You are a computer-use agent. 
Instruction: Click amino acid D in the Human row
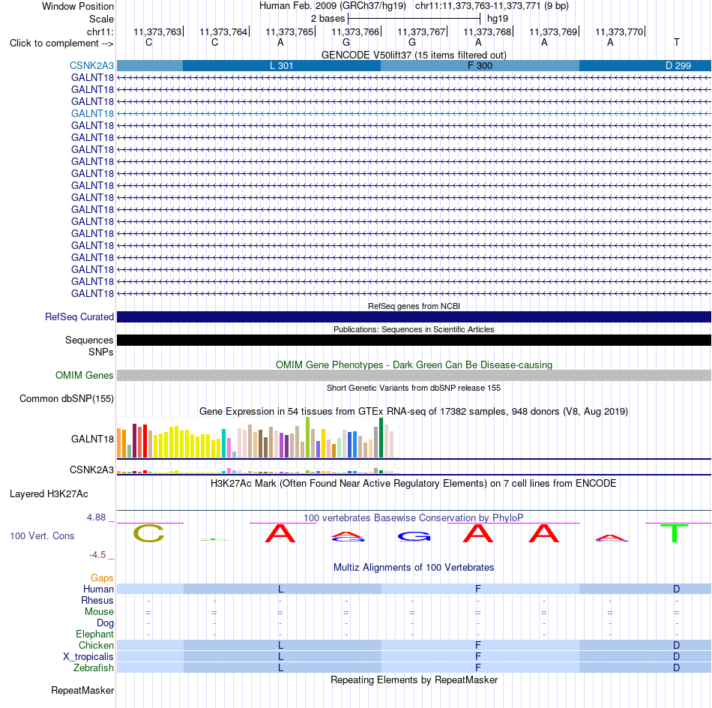(x=677, y=589)
